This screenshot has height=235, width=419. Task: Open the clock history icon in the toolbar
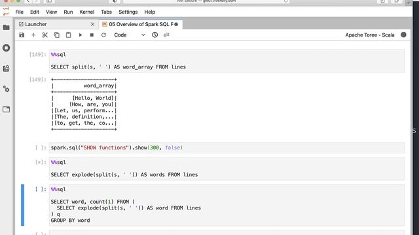(155, 35)
